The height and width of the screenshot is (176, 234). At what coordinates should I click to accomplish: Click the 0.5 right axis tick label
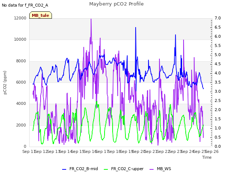pyautogui.click(x=218, y=137)
